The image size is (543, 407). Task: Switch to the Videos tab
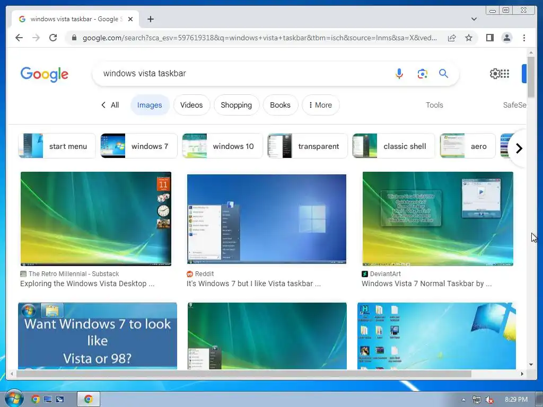(x=191, y=105)
